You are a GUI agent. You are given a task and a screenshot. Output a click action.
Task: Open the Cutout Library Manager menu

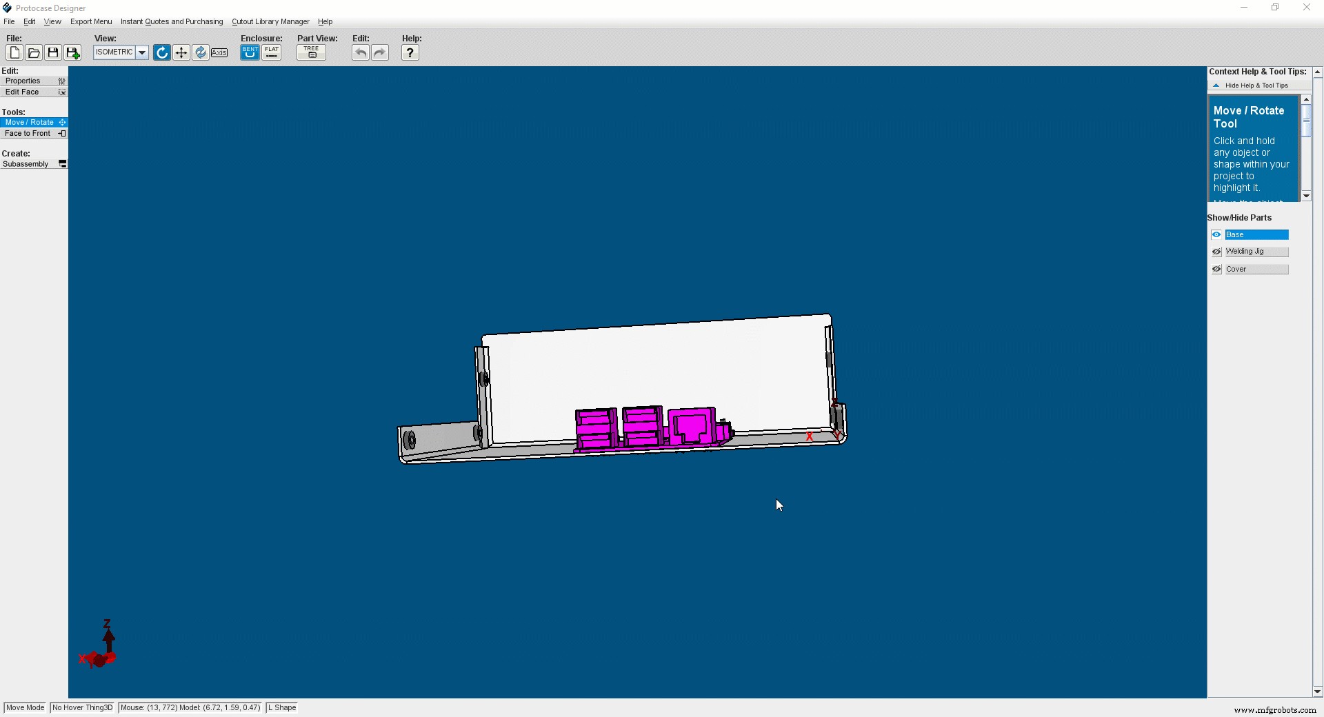click(270, 22)
